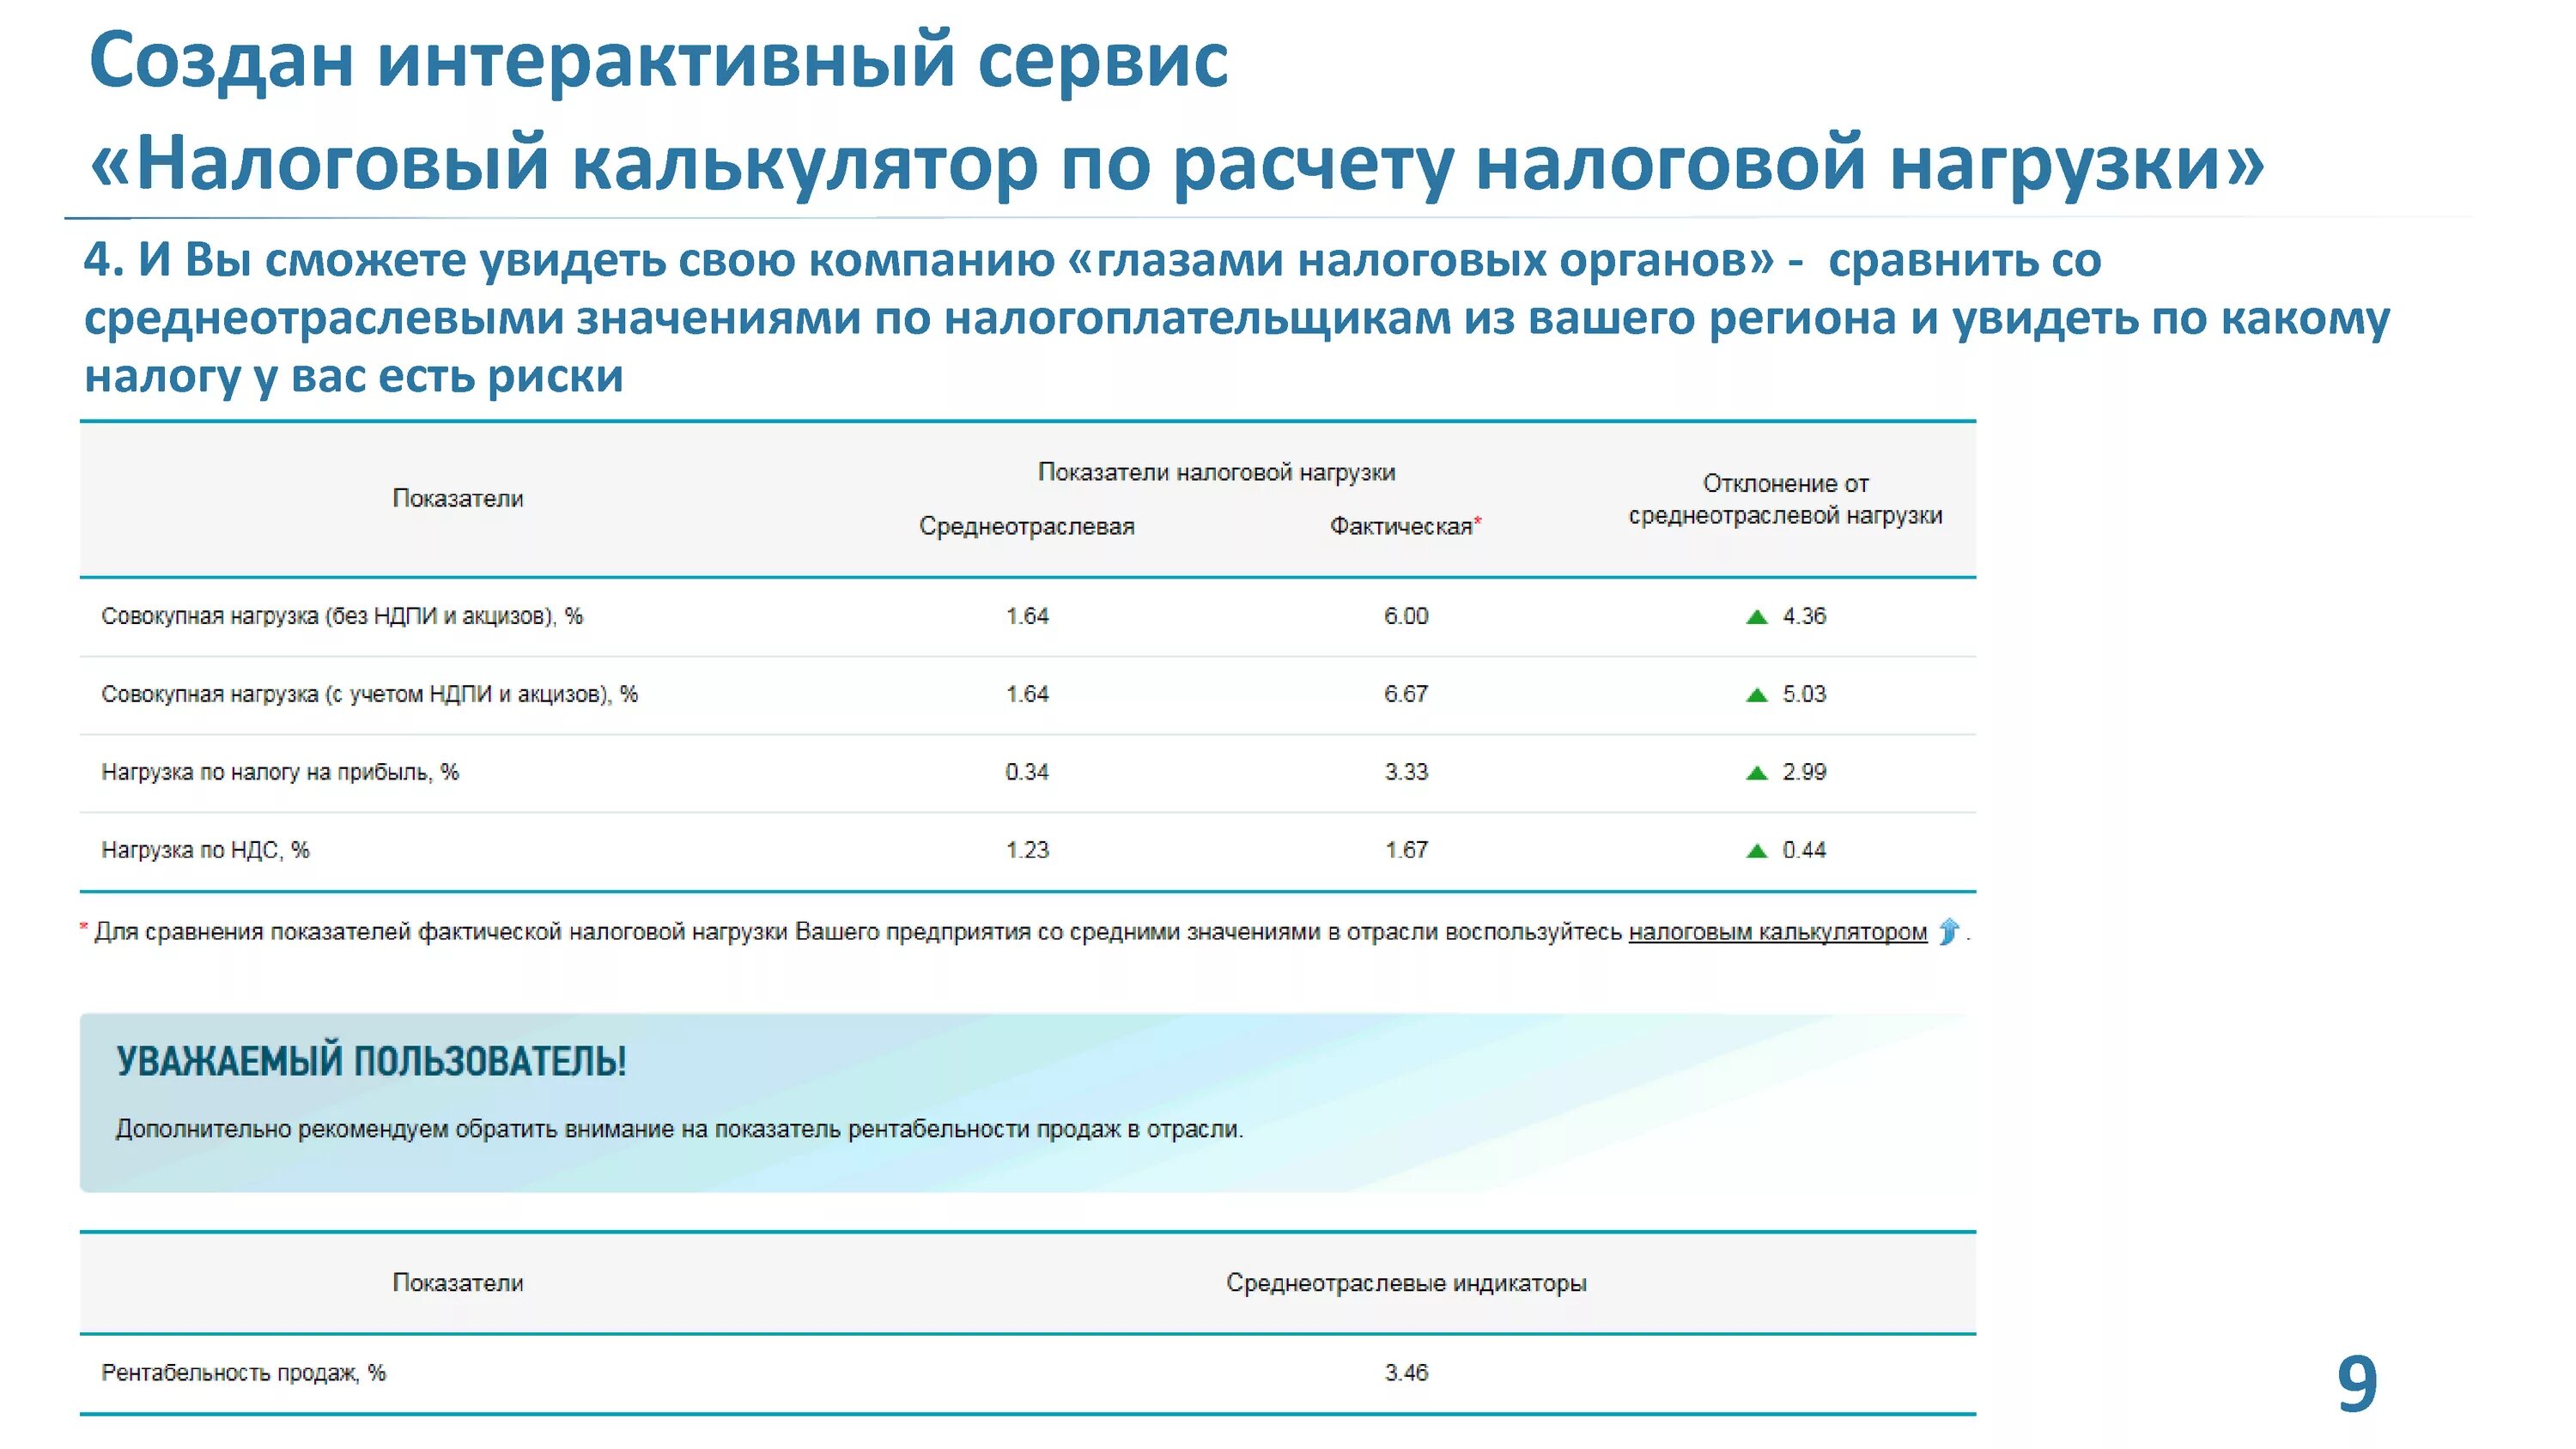Select deviation value 4.36

point(1804,616)
